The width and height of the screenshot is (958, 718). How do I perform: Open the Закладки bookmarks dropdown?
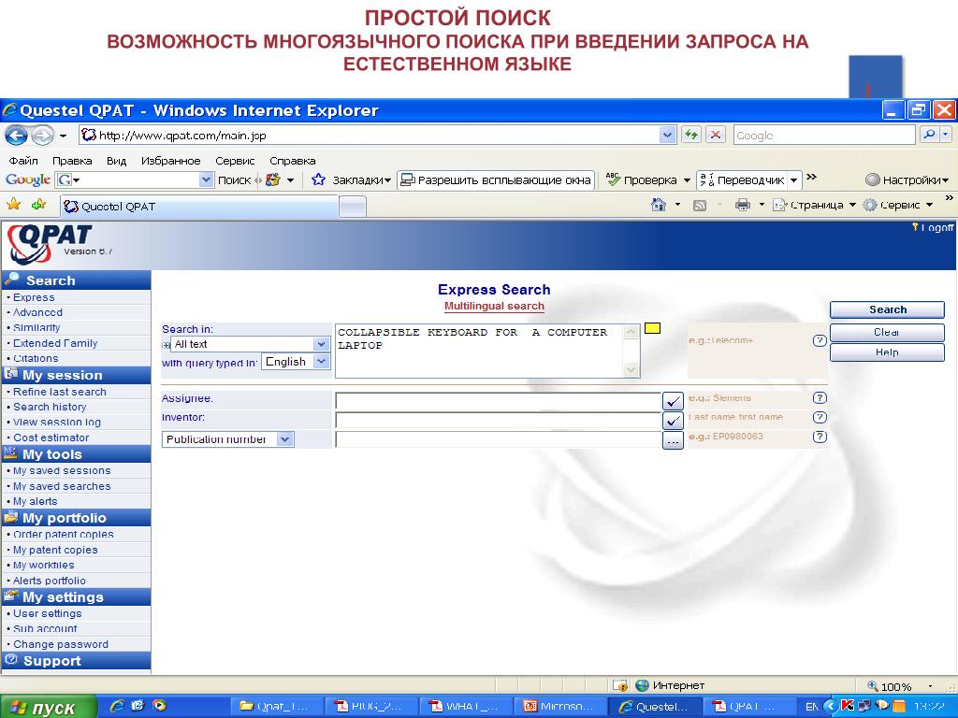point(362,180)
